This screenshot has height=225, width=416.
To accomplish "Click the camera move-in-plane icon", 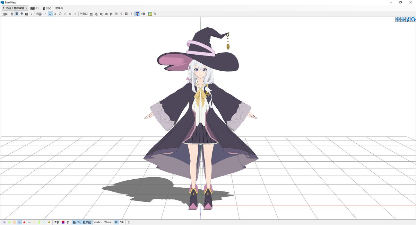I will [x=398, y=20].
